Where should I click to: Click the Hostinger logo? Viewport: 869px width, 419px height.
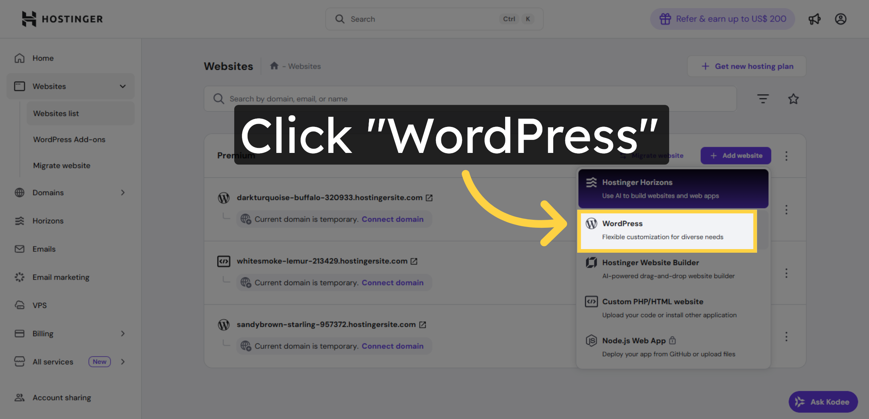[62, 19]
